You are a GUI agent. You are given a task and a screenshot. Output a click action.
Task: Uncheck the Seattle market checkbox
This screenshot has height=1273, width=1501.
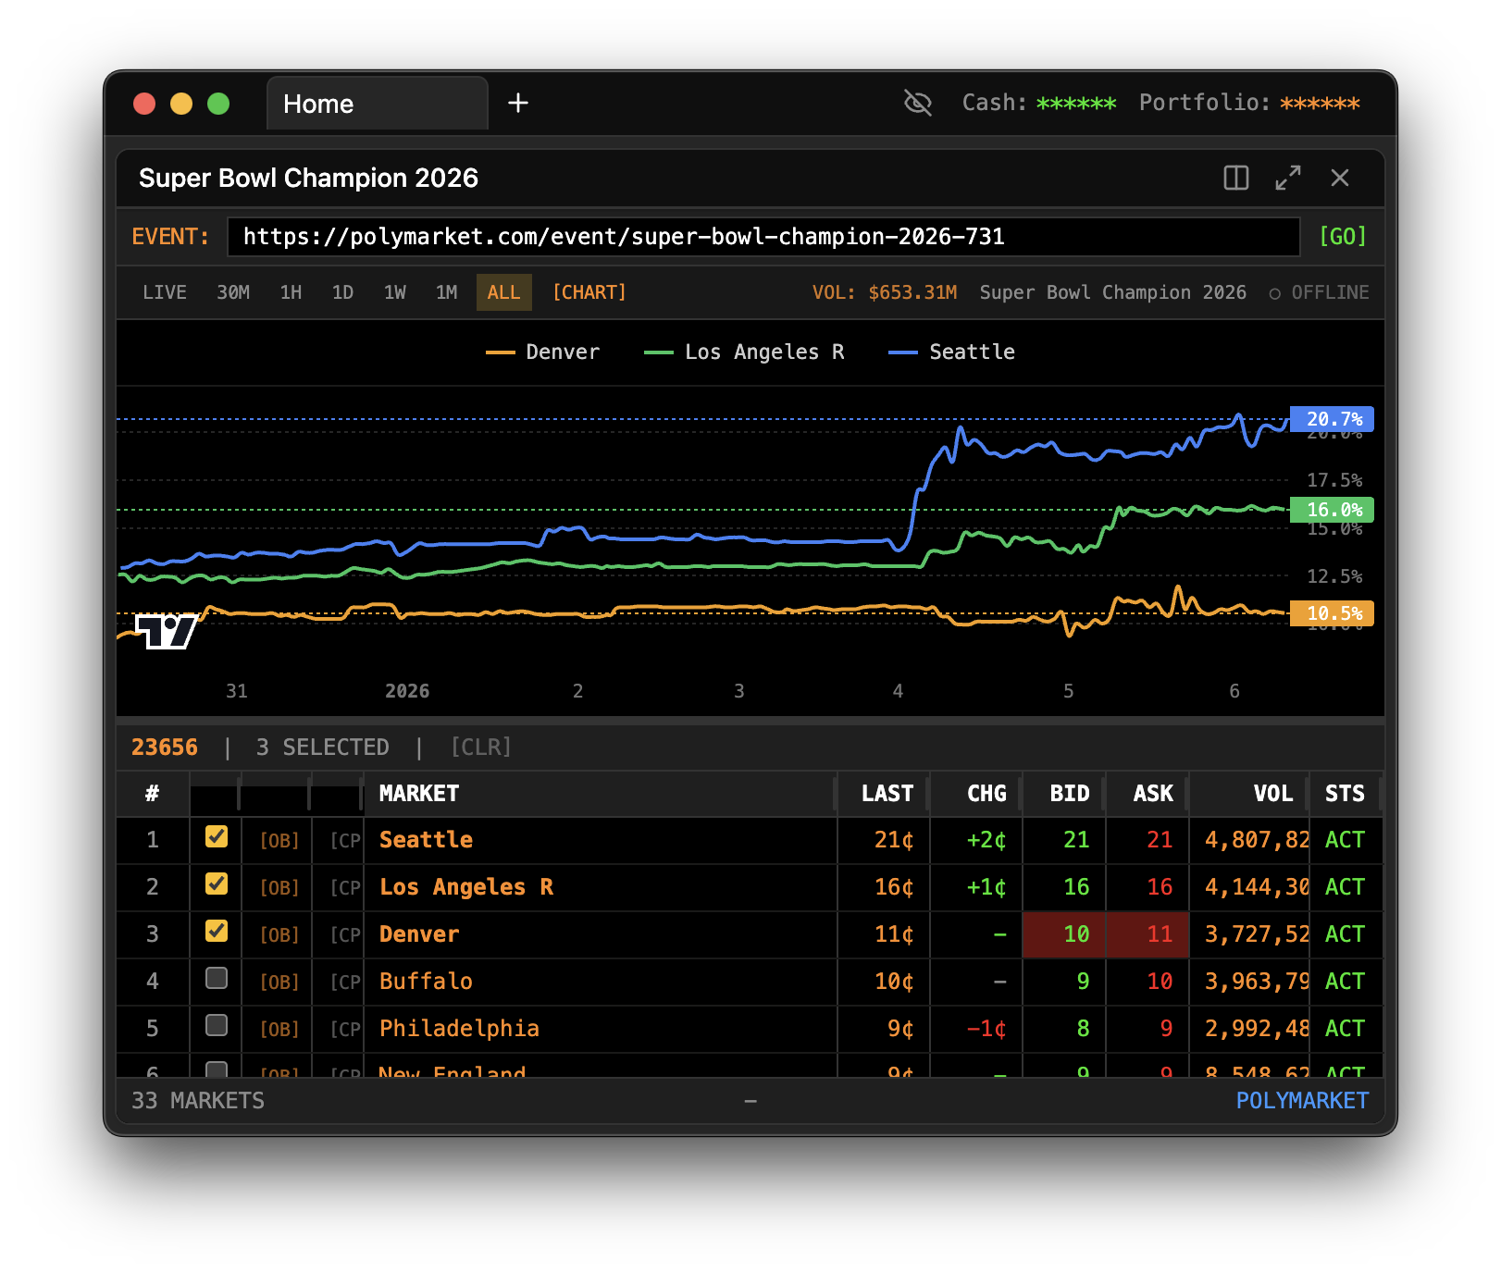click(x=216, y=836)
